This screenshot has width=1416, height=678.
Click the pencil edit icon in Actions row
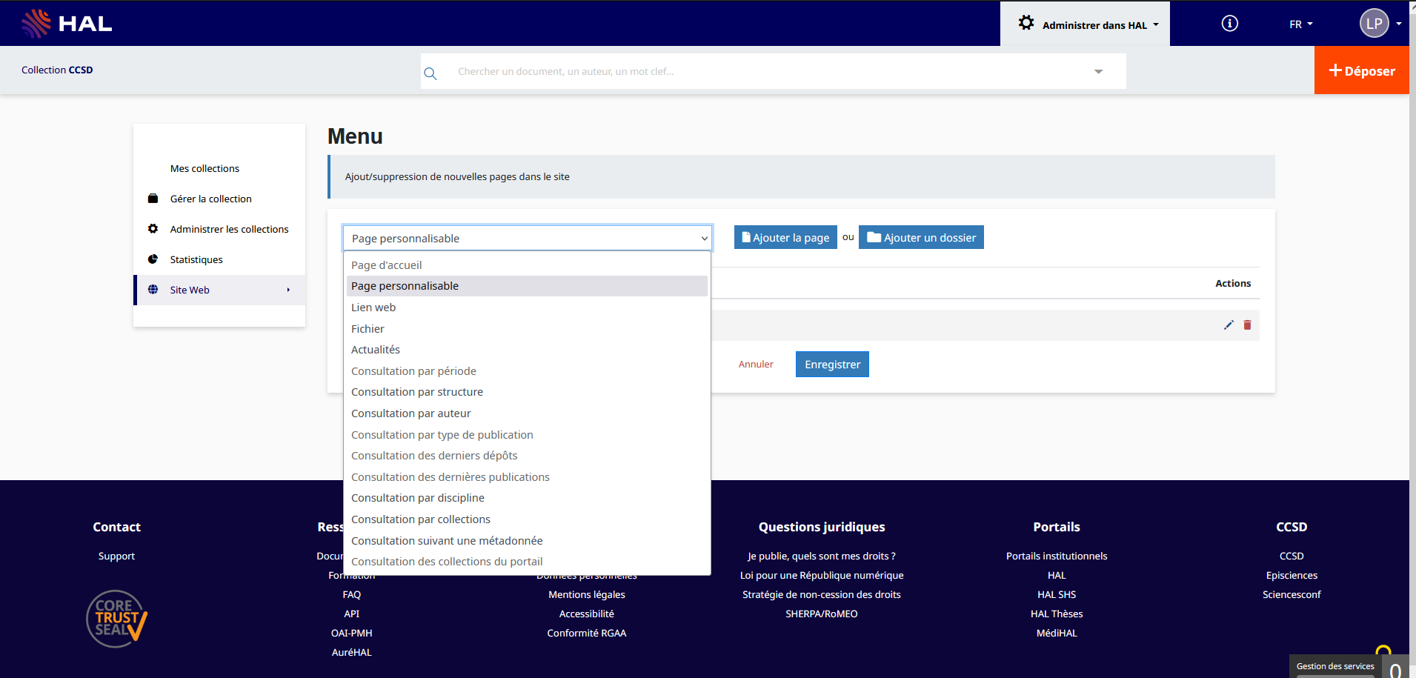point(1229,325)
